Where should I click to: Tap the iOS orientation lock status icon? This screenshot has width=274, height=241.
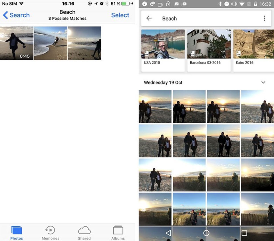coord(90,3)
